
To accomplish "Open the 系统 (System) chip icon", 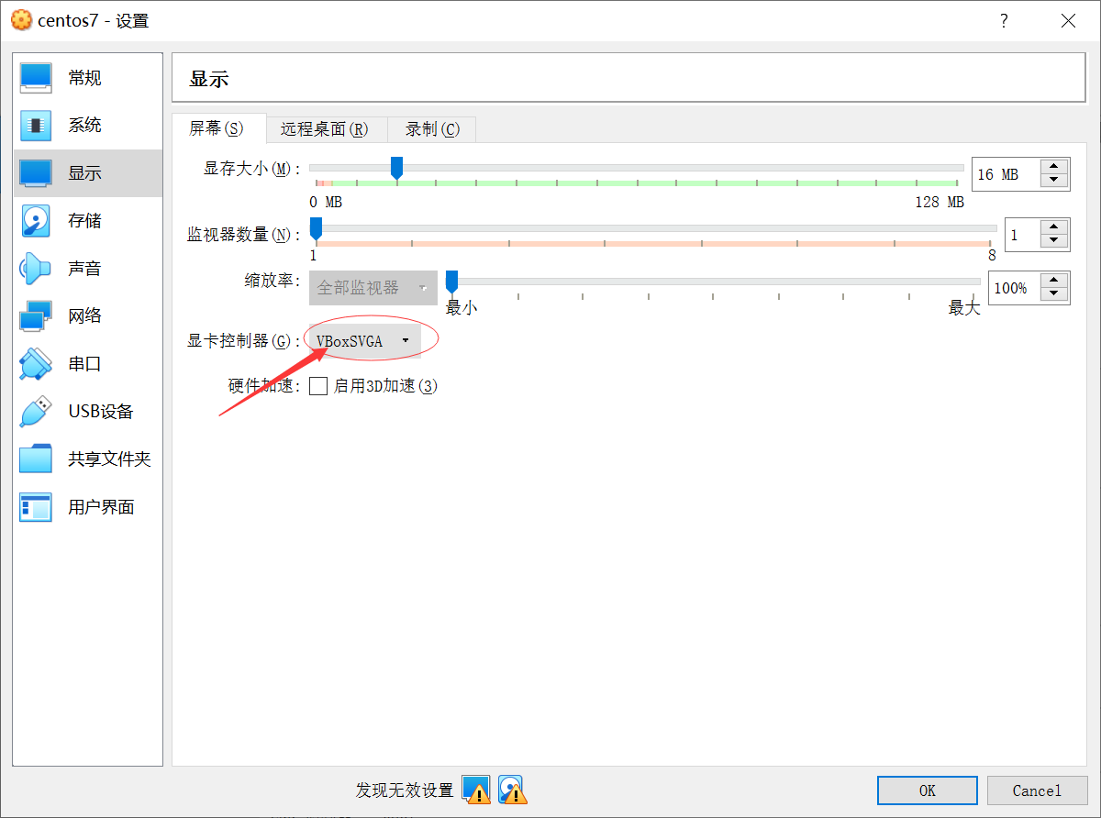I will pos(36,126).
